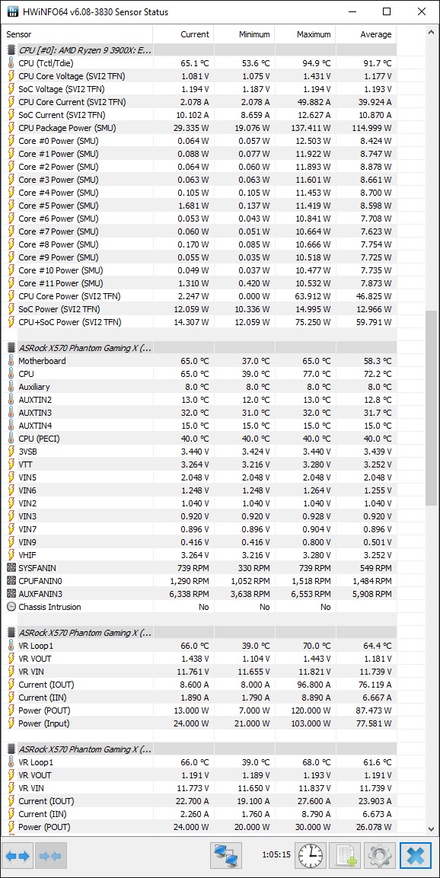Click the Chassis Intrusion status icon

click(11, 607)
